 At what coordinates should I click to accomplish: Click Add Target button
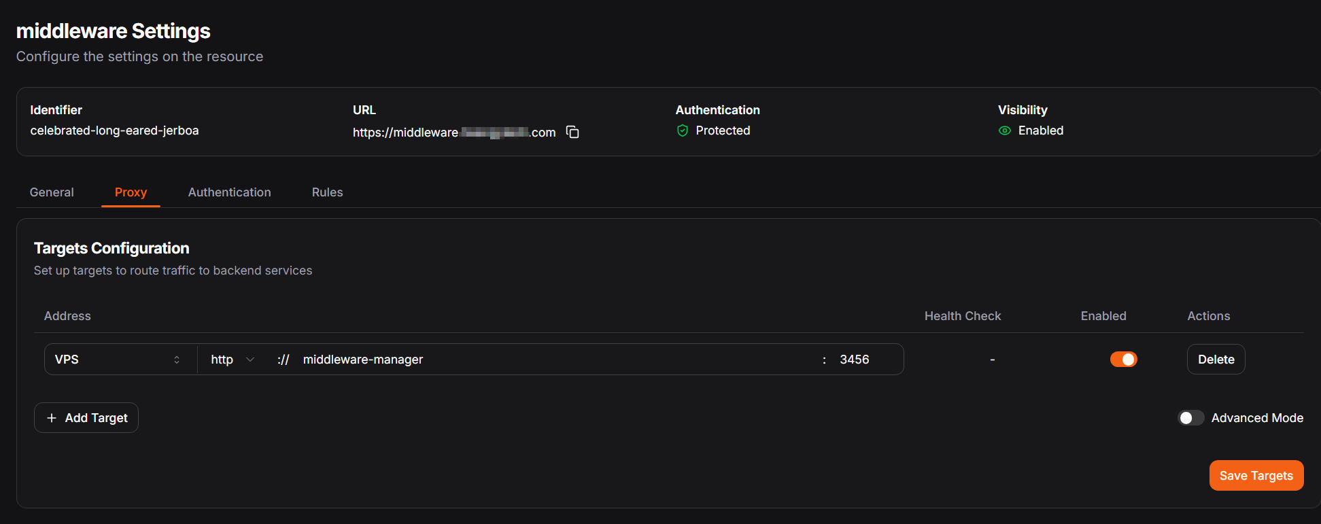86,418
